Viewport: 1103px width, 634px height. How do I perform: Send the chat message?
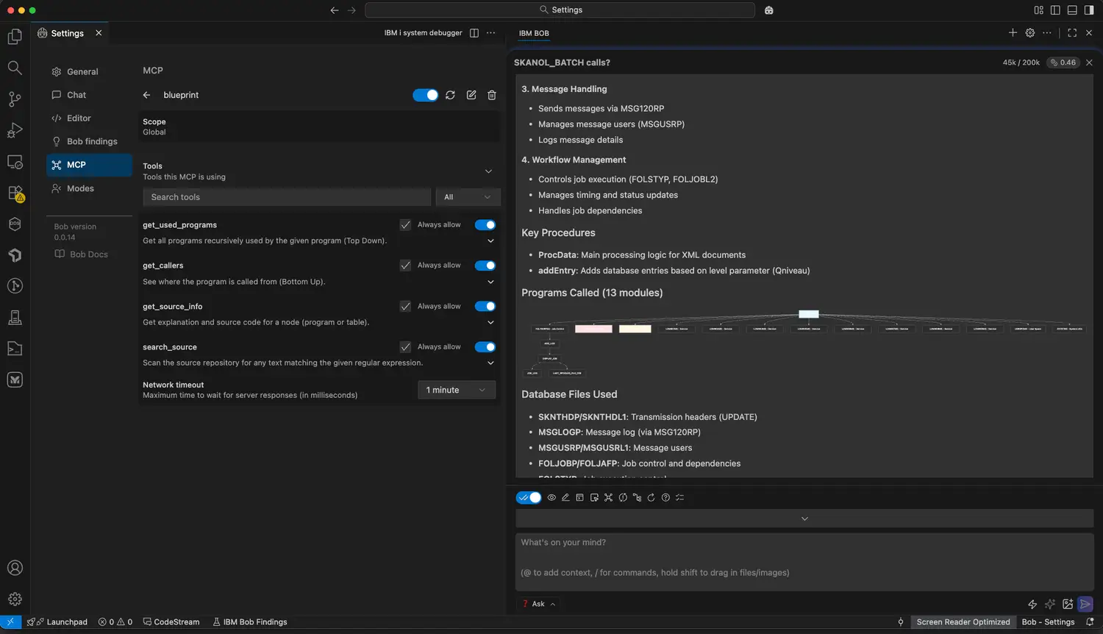tap(1085, 604)
